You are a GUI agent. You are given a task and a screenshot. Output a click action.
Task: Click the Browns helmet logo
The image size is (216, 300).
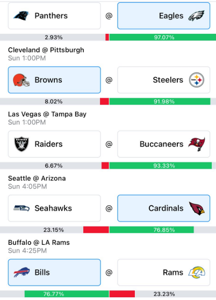click(21, 80)
